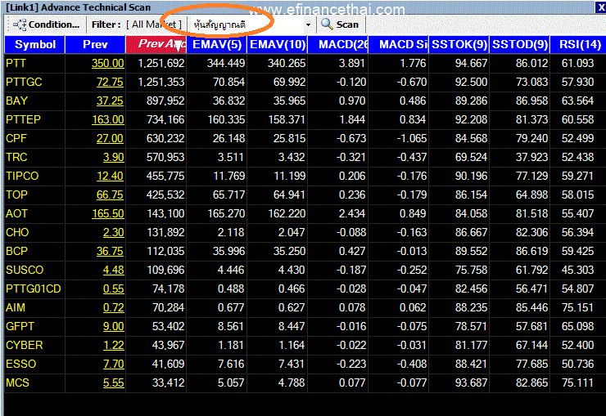Screen dimensions: 606x416
Task: Open BAY previous price 37.25 link
Action: [111, 101]
